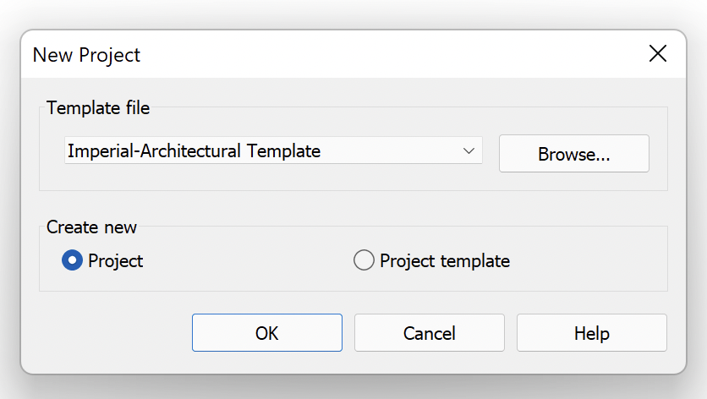Cancel the new project creation
The image size is (707, 399).
(x=430, y=333)
